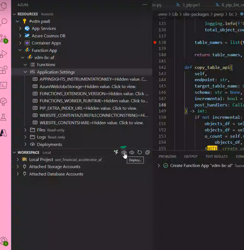Open the Explorer view in activity bar
Viewport: 244px width, 250px height.
(3, 6)
